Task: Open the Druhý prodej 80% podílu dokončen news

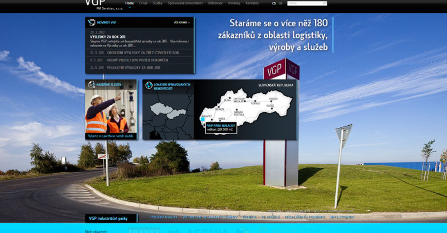Action: (137, 60)
